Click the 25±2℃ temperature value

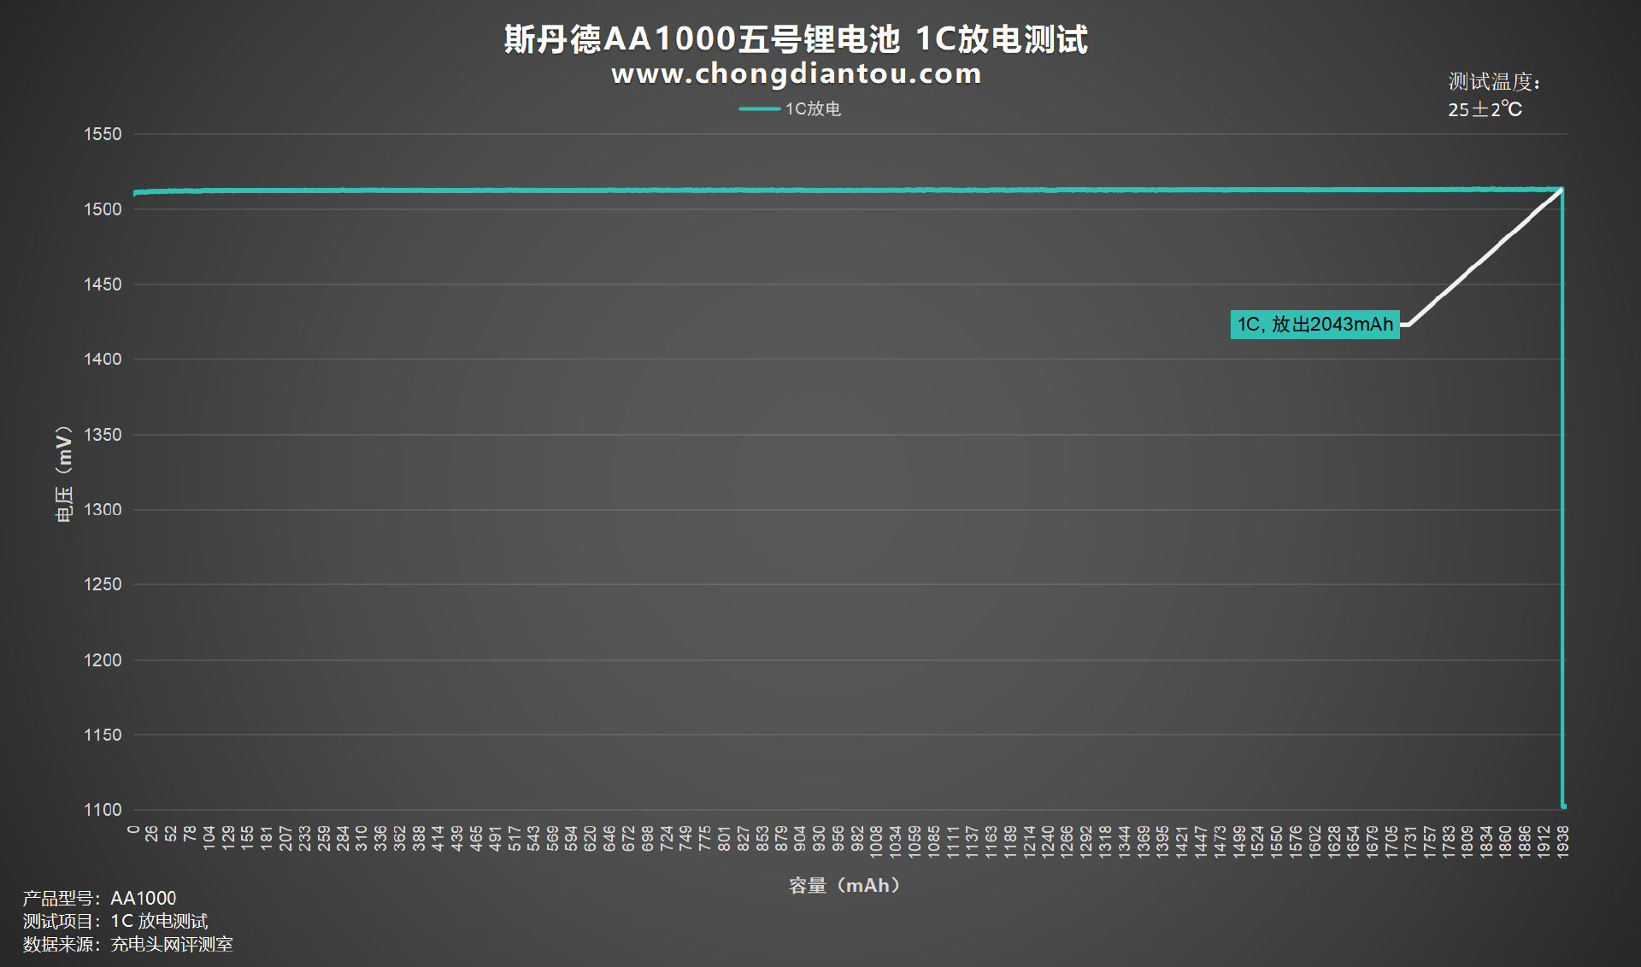pos(1485,109)
